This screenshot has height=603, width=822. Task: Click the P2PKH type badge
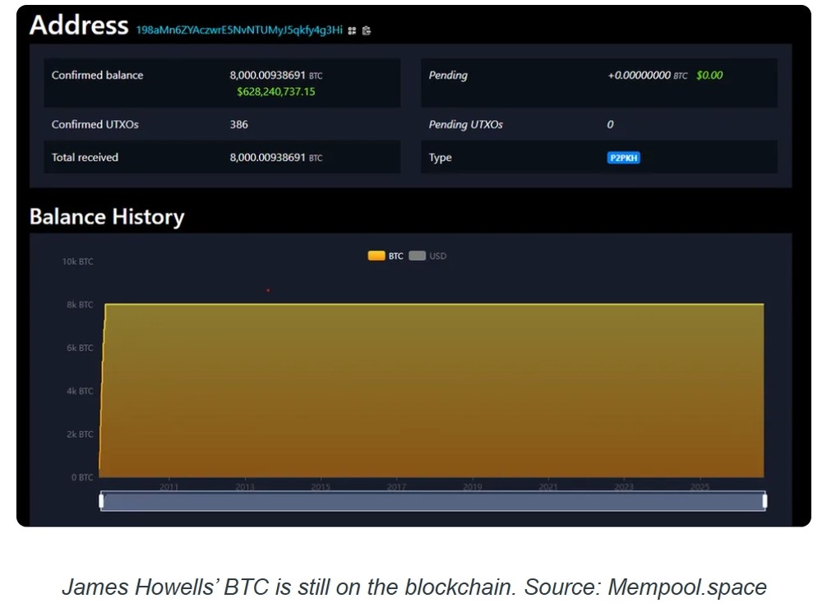point(623,158)
